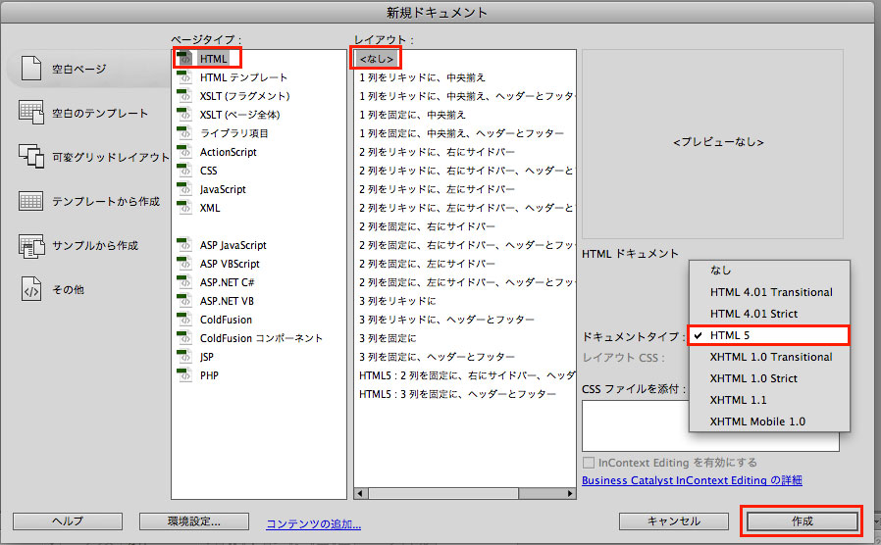Choose the テンプレートから作成 icon
Image resolution: width=881 pixels, height=545 pixels.
coord(30,201)
